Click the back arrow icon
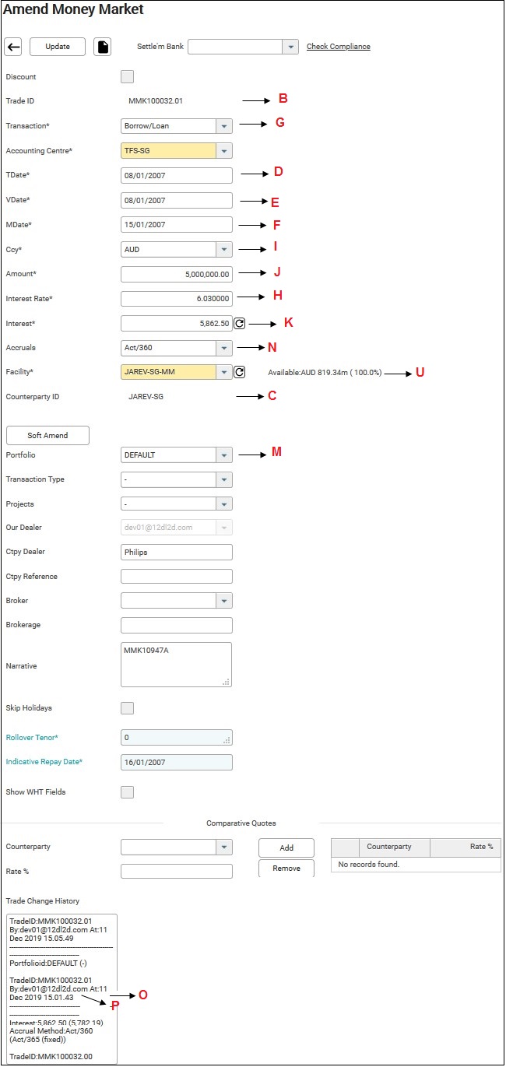Image resolution: width=506 pixels, height=1067 pixels. (13, 47)
